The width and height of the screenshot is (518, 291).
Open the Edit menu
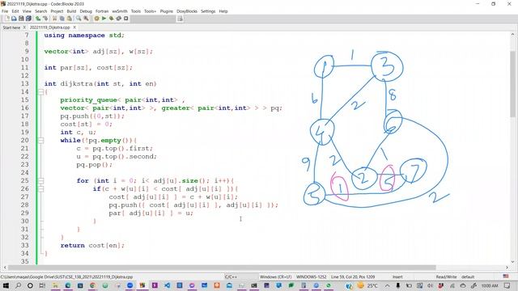[15, 11]
